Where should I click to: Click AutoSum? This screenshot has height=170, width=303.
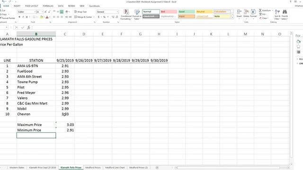coord(265,10)
